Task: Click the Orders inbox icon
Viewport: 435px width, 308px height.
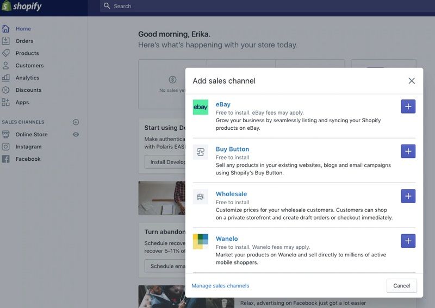Action: coord(5,41)
